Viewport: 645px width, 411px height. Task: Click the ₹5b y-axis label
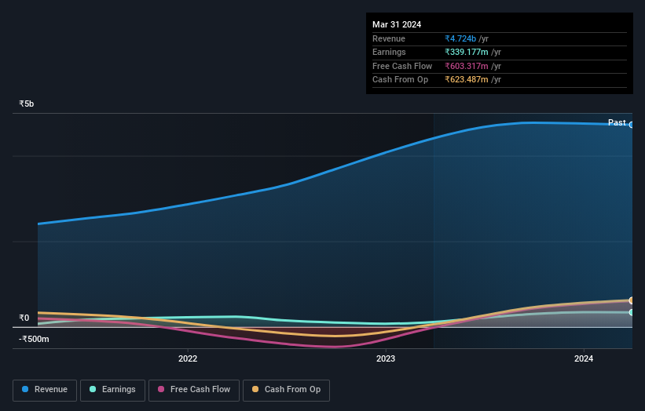point(27,104)
